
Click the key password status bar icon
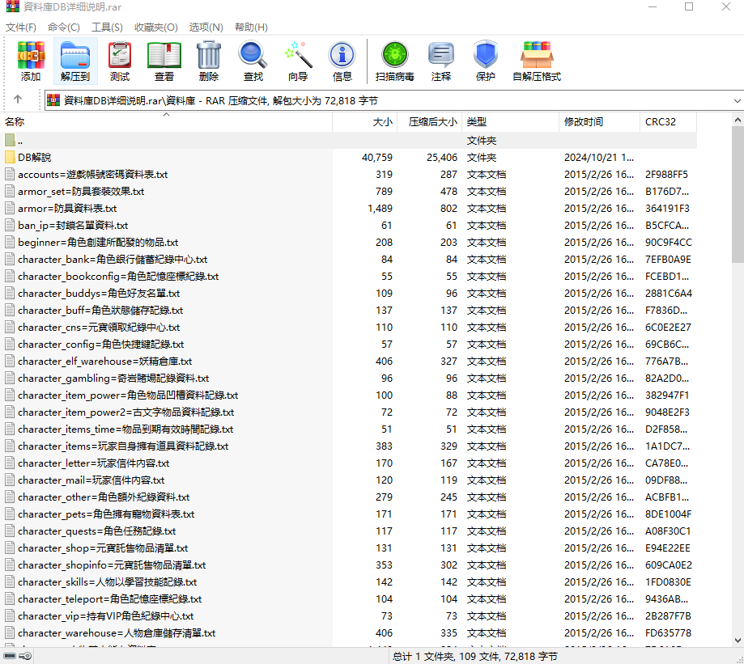(26, 656)
